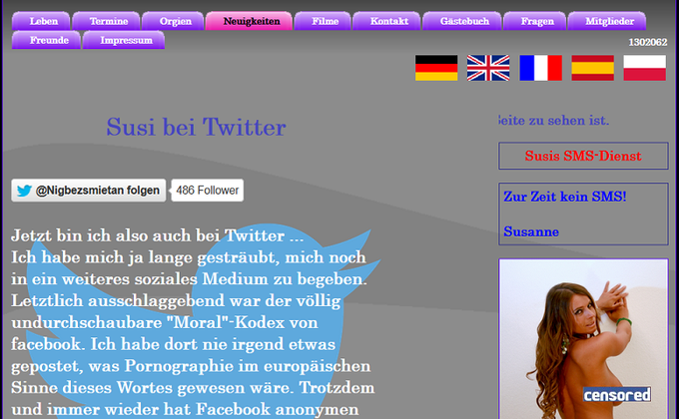Click the 'eite zu sehen ist.' text
Viewport: 679px width, 419px height.
(x=554, y=121)
